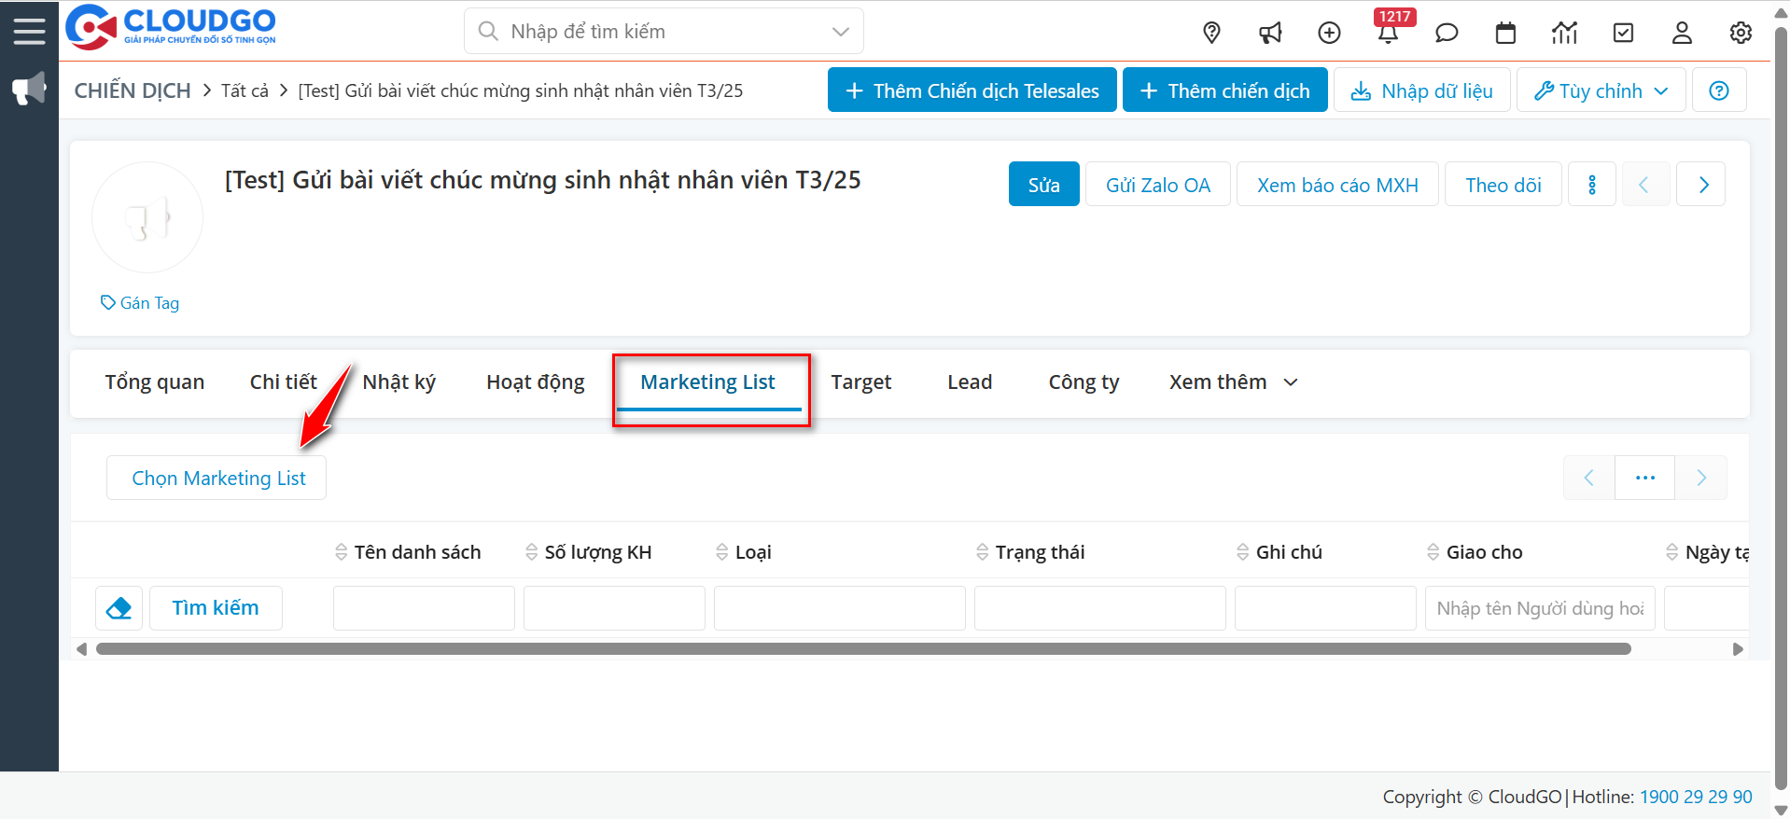Screen dimensions: 1790x819
Task: Click the location pin icon
Action: (1211, 33)
